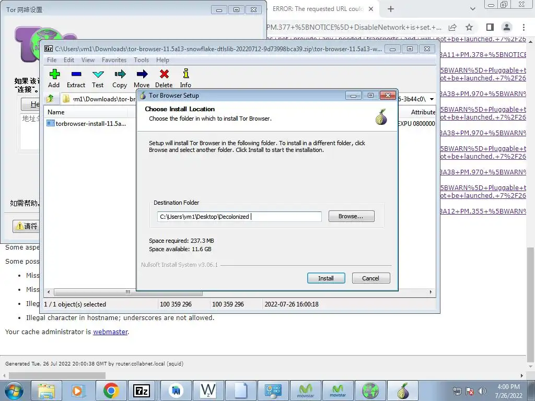
Task: Close the ERROR Chrome tab
Action: [x=371, y=9]
